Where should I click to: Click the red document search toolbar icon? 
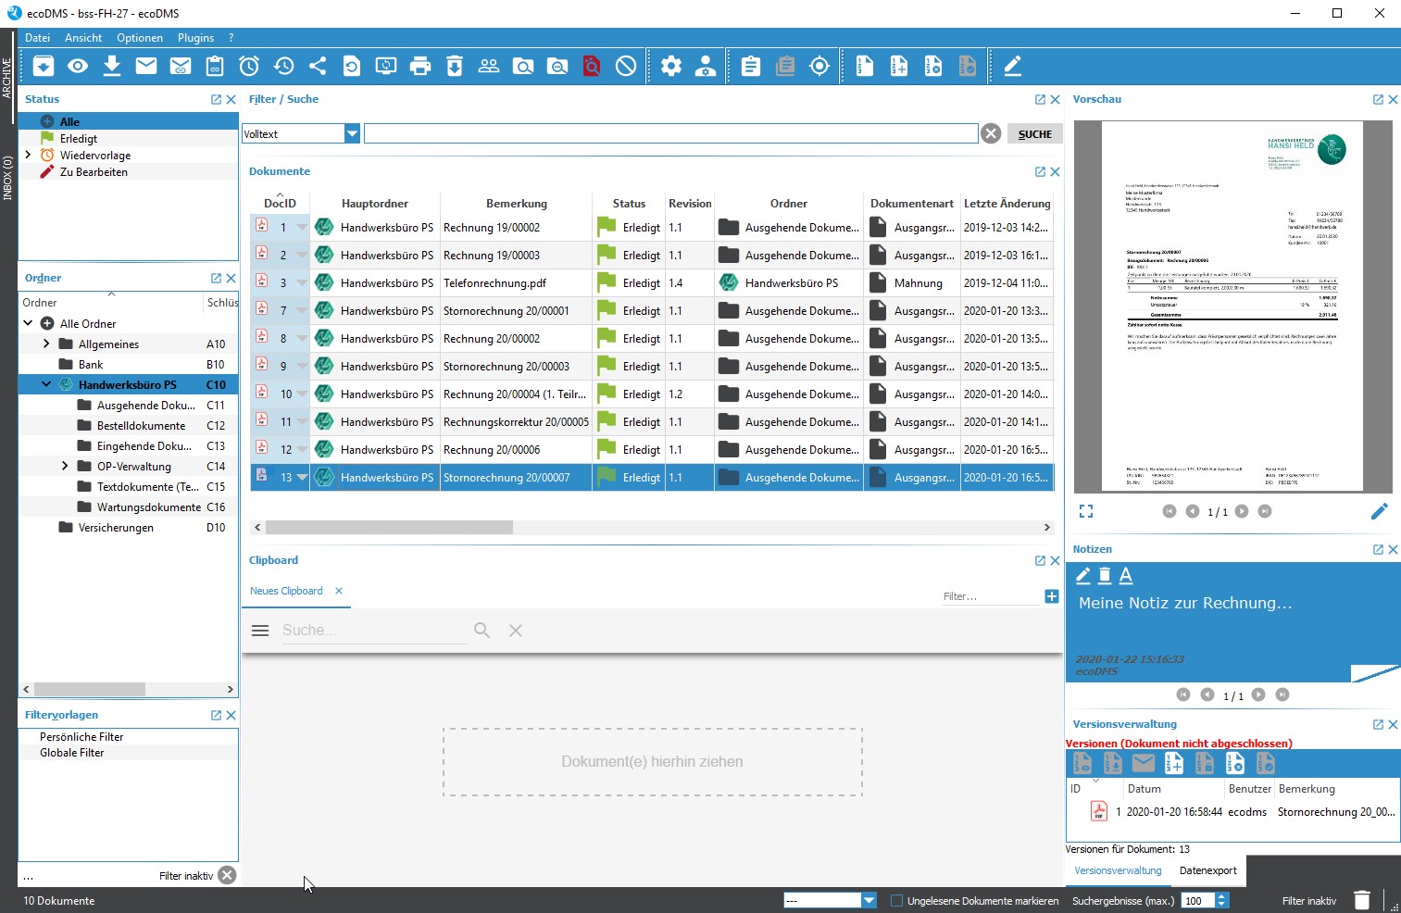click(592, 66)
